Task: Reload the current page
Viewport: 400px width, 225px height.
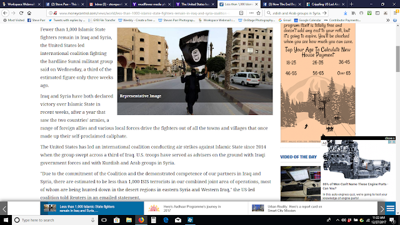Action: (21, 12)
